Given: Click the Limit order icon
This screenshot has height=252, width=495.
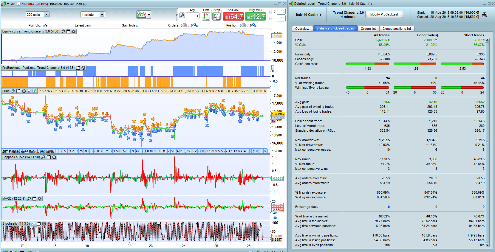Looking at the screenshot, I should tap(206, 16).
